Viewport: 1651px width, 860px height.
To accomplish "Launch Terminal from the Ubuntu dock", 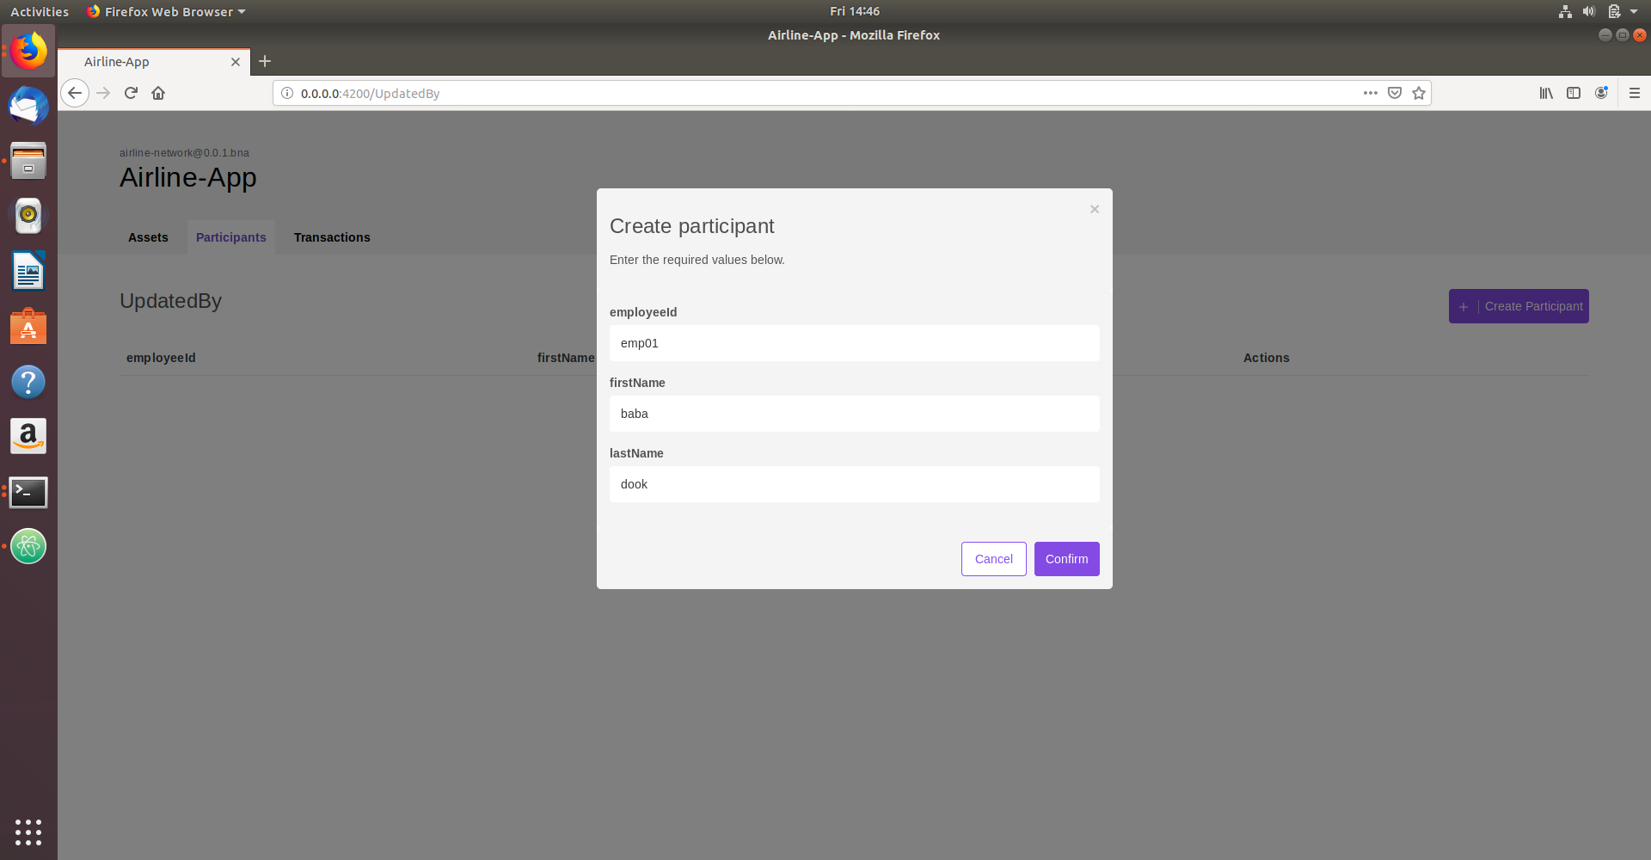I will point(28,493).
